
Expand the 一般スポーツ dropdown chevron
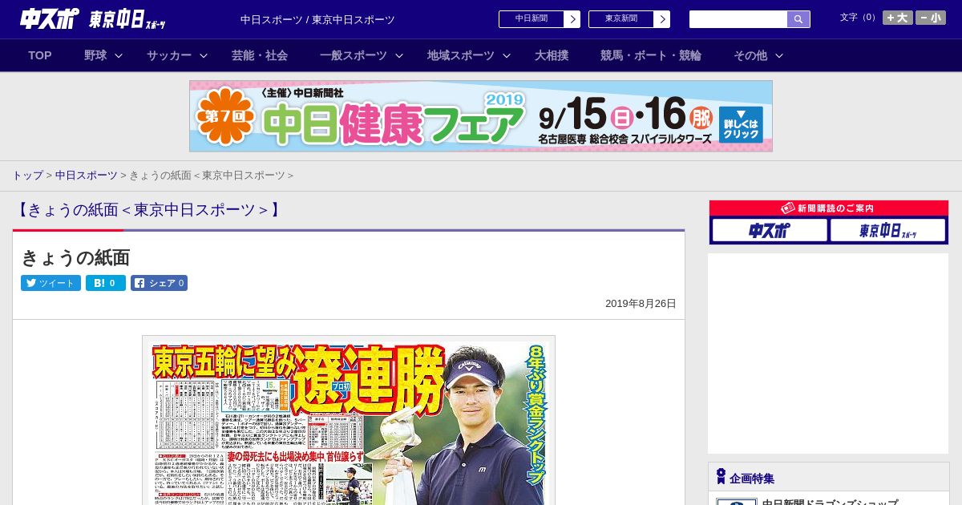[399, 55]
